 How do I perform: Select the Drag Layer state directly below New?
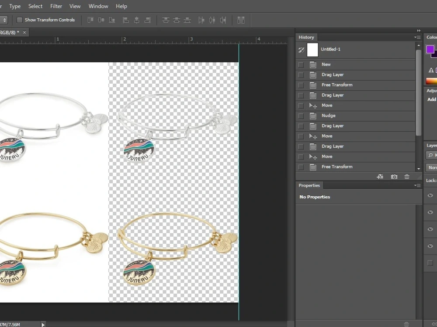pos(356,75)
